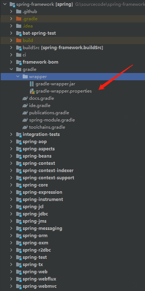The width and height of the screenshot is (145, 291).
Task: Click the spring-webmvc module folder icon
Action: tap(19, 286)
